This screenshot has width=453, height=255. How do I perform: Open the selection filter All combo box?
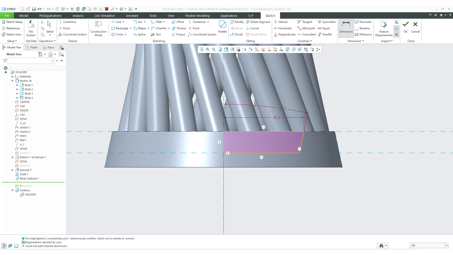pyautogui.click(x=429, y=245)
